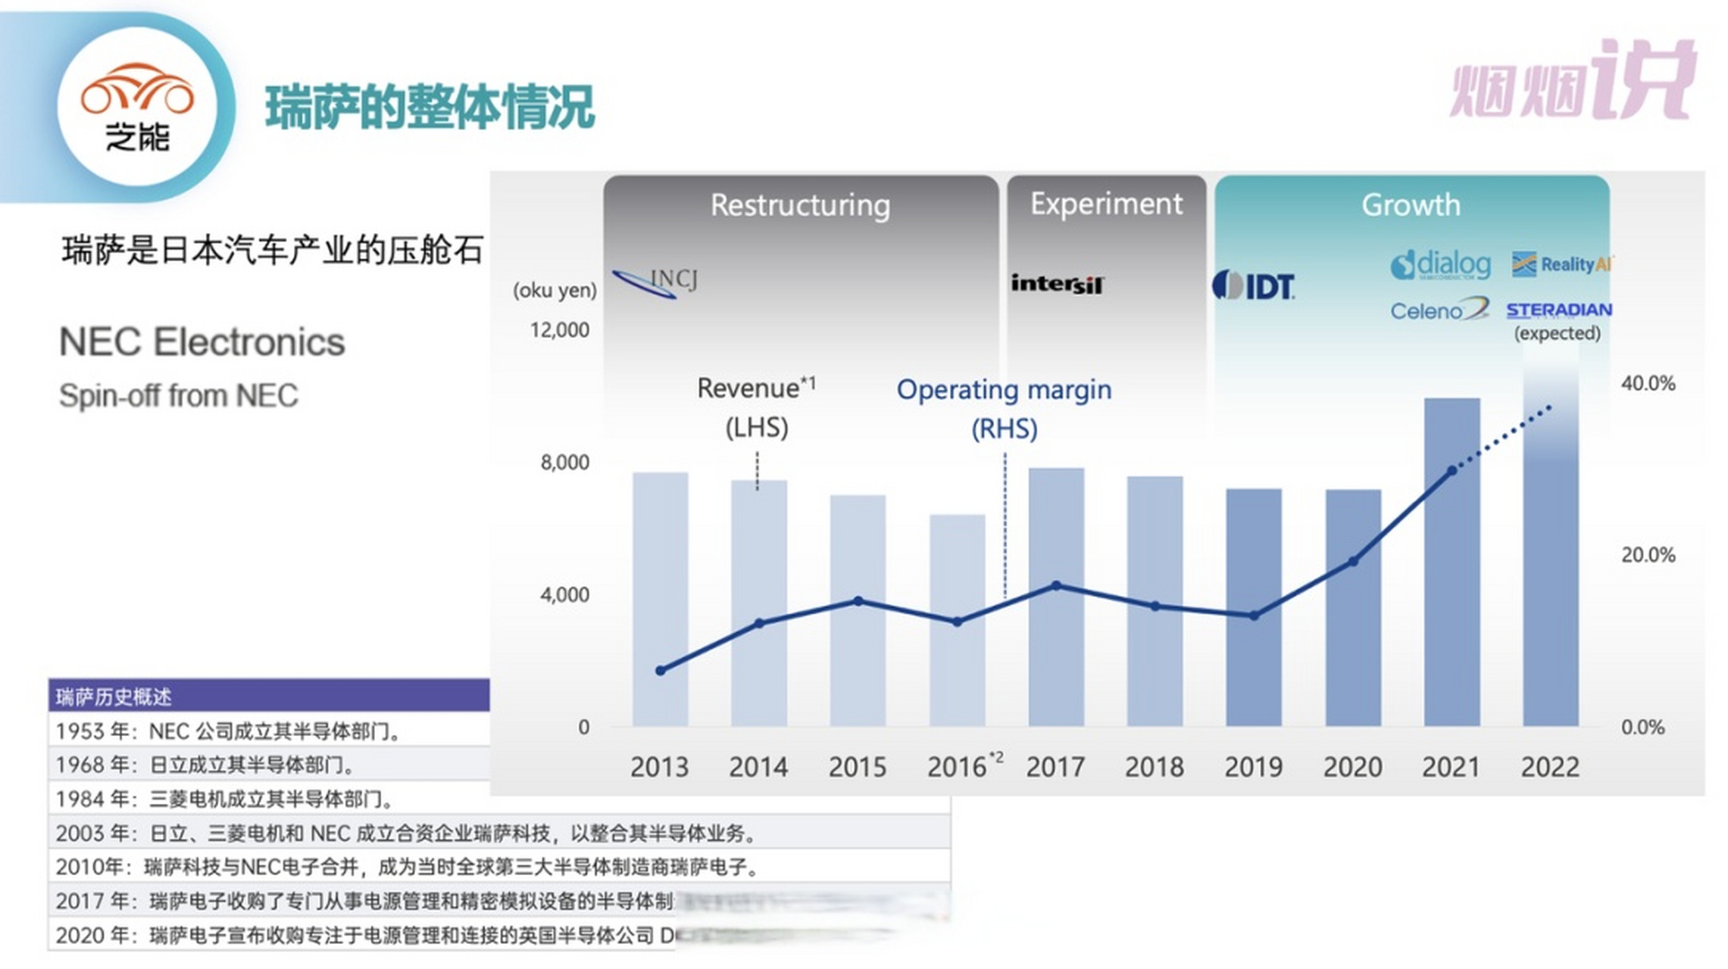This screenshot has height=969, width=1728.
Task: Select the Restructuring phase header
Action: click(x=801, y=205)
